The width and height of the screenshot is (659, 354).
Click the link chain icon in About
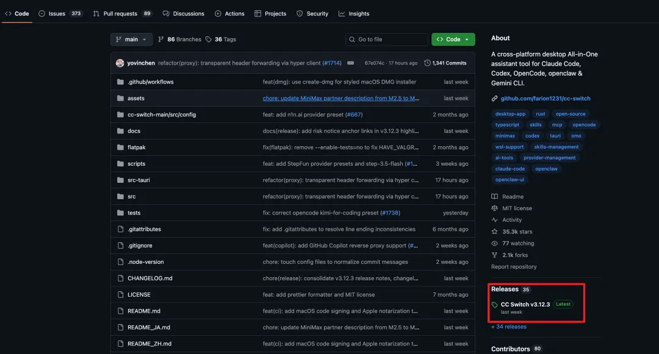tap(494, 99)
